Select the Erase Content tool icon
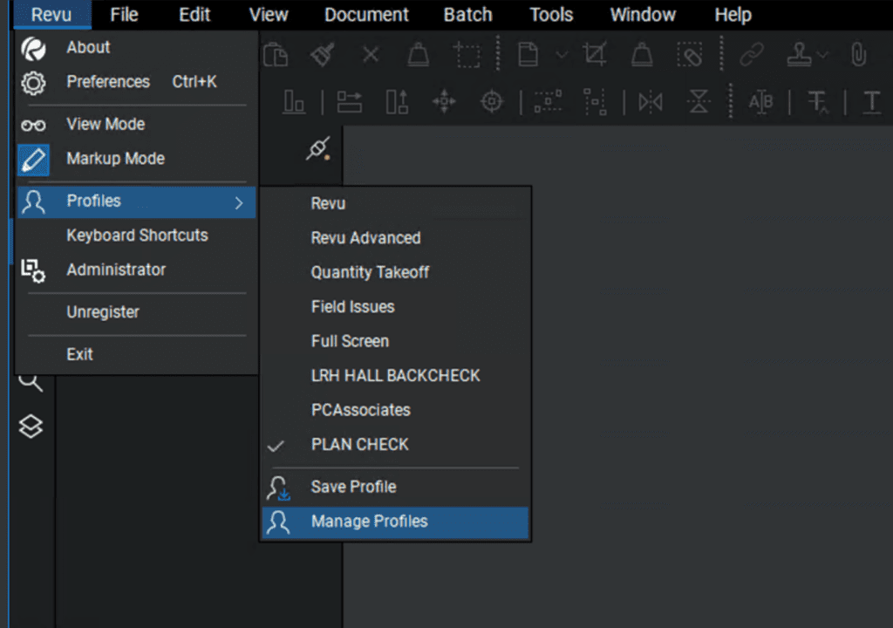 [690, 55]
